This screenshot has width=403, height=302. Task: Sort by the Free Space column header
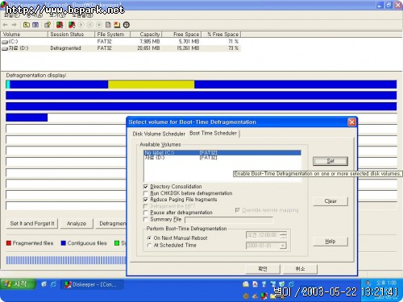coord(181,35)
